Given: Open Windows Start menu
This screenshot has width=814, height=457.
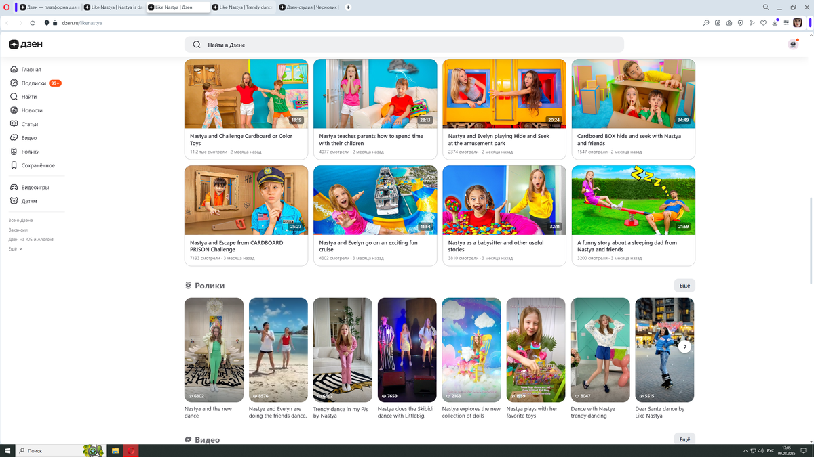Looking at the screenshot, I should pos(7,450).
